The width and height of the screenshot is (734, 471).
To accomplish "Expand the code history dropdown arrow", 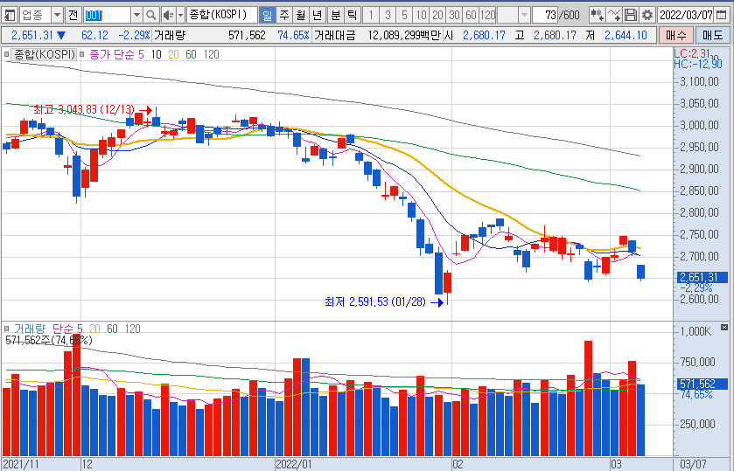I will pos(136,15).
